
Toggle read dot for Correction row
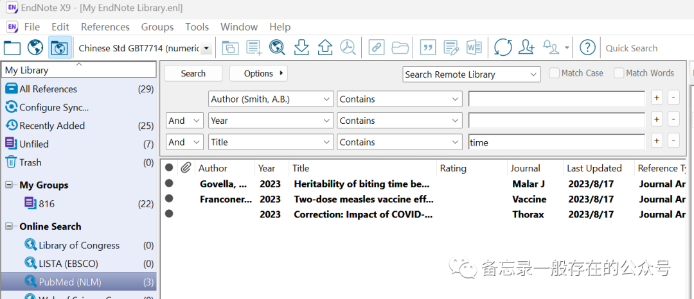[x=168, y=214]
